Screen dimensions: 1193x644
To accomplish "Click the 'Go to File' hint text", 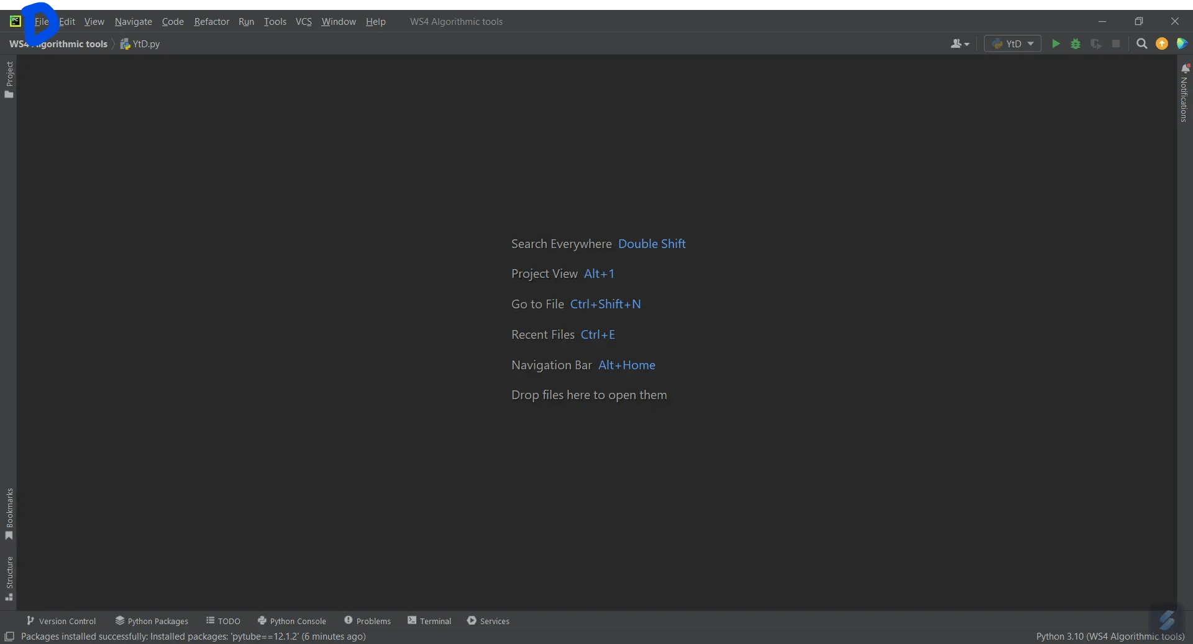I will tap(537, 304).
